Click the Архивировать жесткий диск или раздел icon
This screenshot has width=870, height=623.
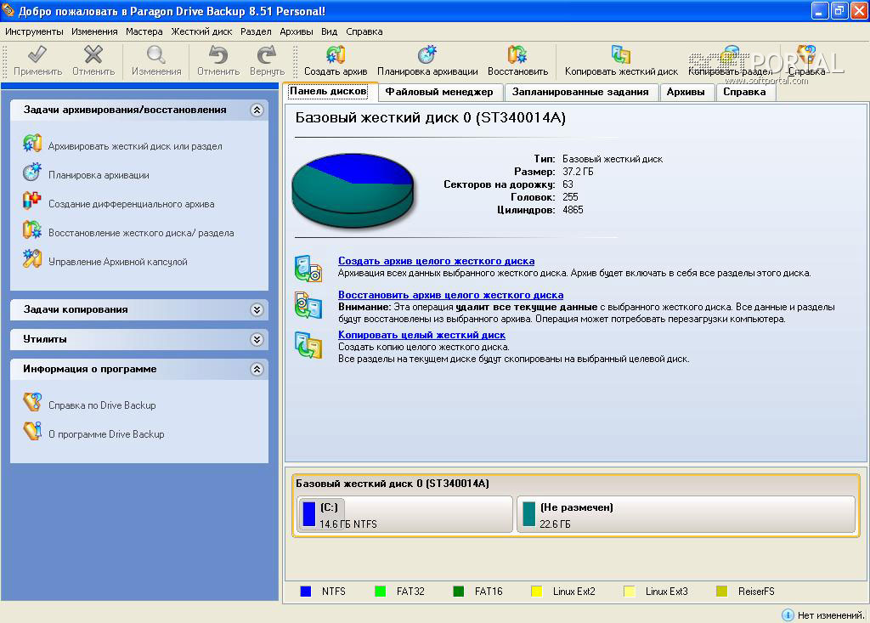pyautogui.click(x=32, y=144)
